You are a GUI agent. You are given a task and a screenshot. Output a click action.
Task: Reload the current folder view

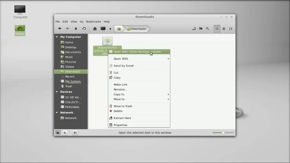(84, 29)
